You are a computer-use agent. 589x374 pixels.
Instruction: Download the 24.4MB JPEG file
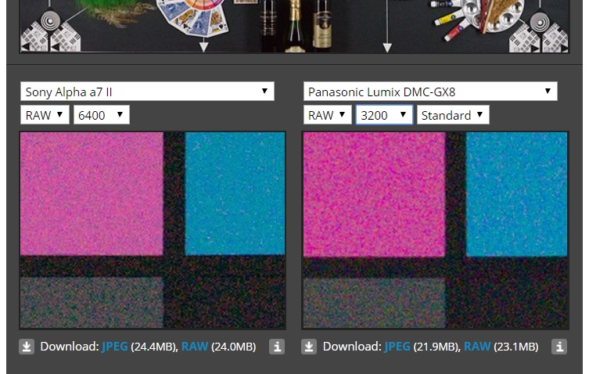pos(114,347)
